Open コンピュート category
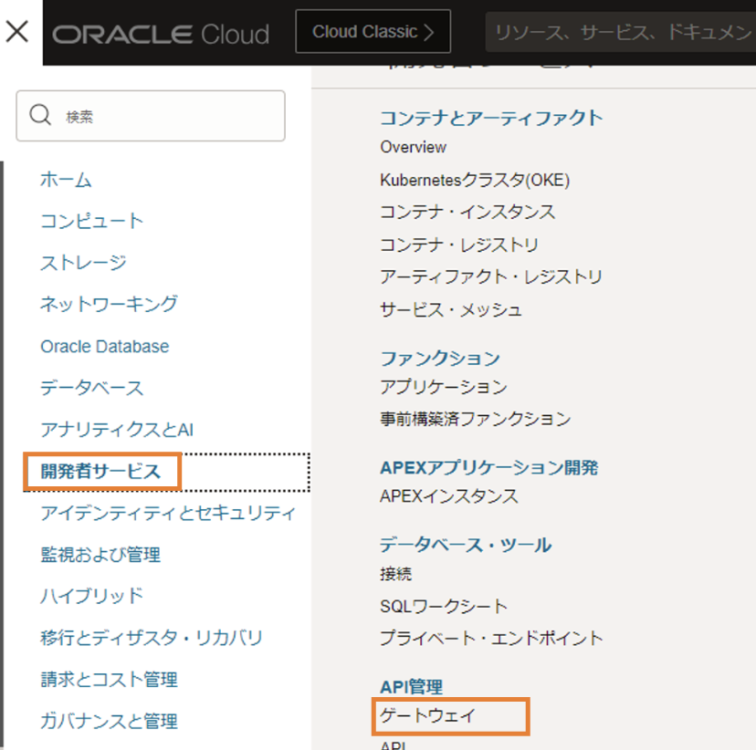The height and width of the screenshot is (750, 756). [91, 221]
